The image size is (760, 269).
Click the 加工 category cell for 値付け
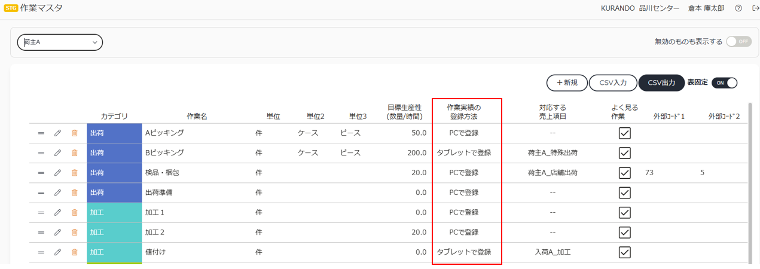point(114,252)
